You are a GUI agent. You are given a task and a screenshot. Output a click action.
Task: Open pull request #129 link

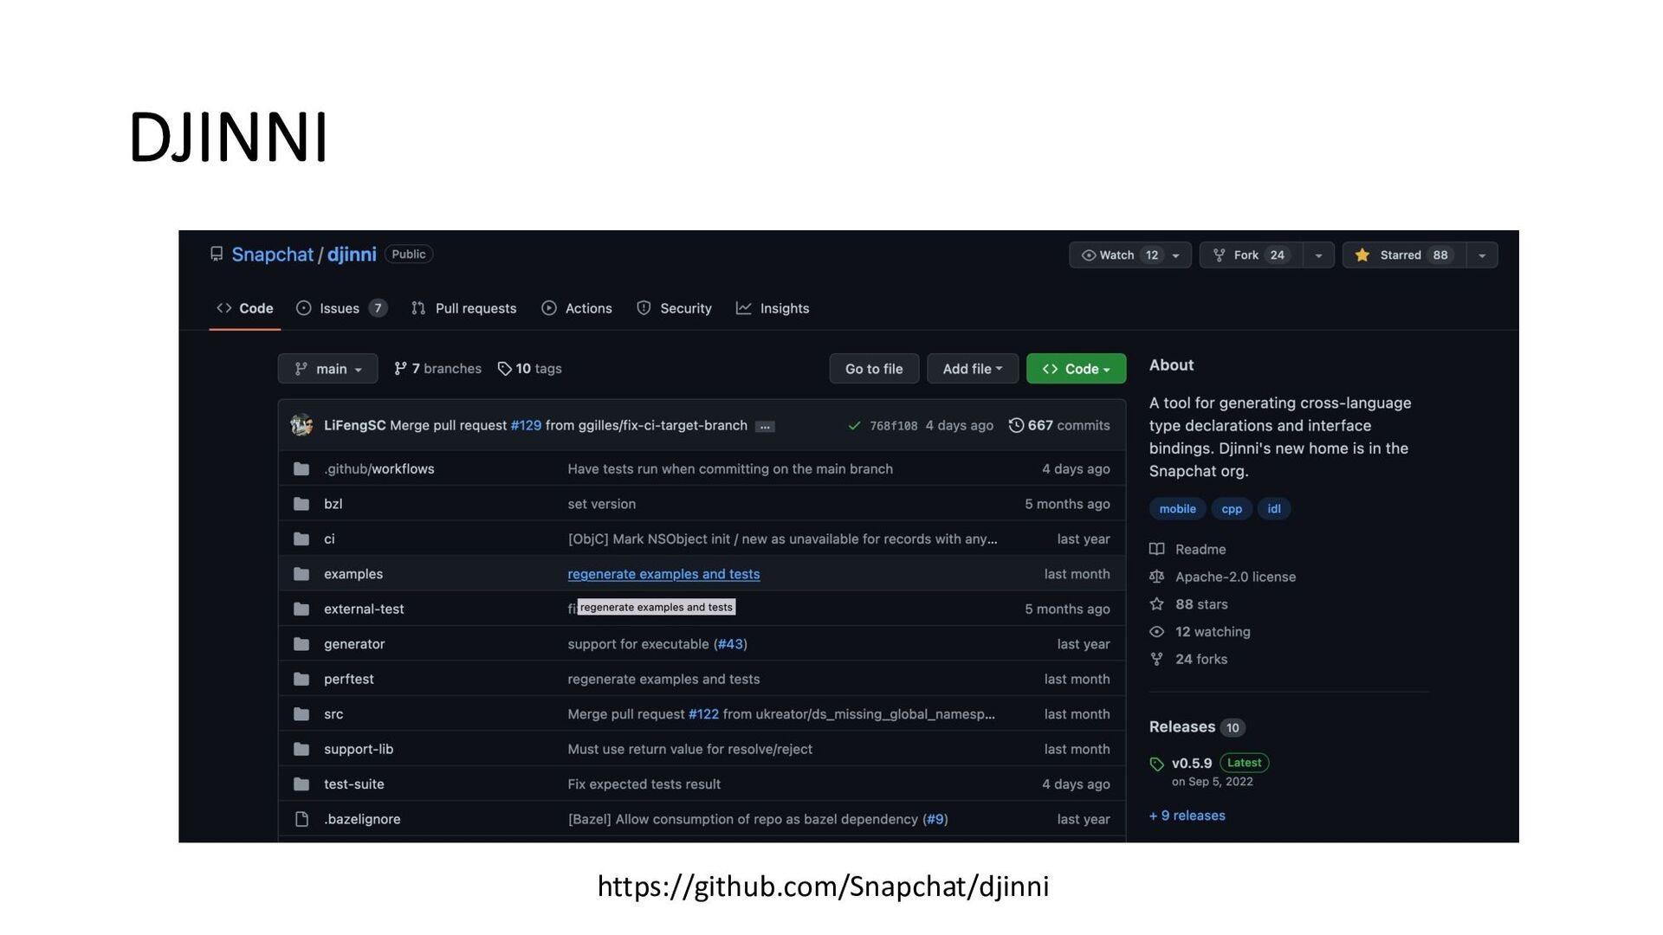click(x=526, y=426)
